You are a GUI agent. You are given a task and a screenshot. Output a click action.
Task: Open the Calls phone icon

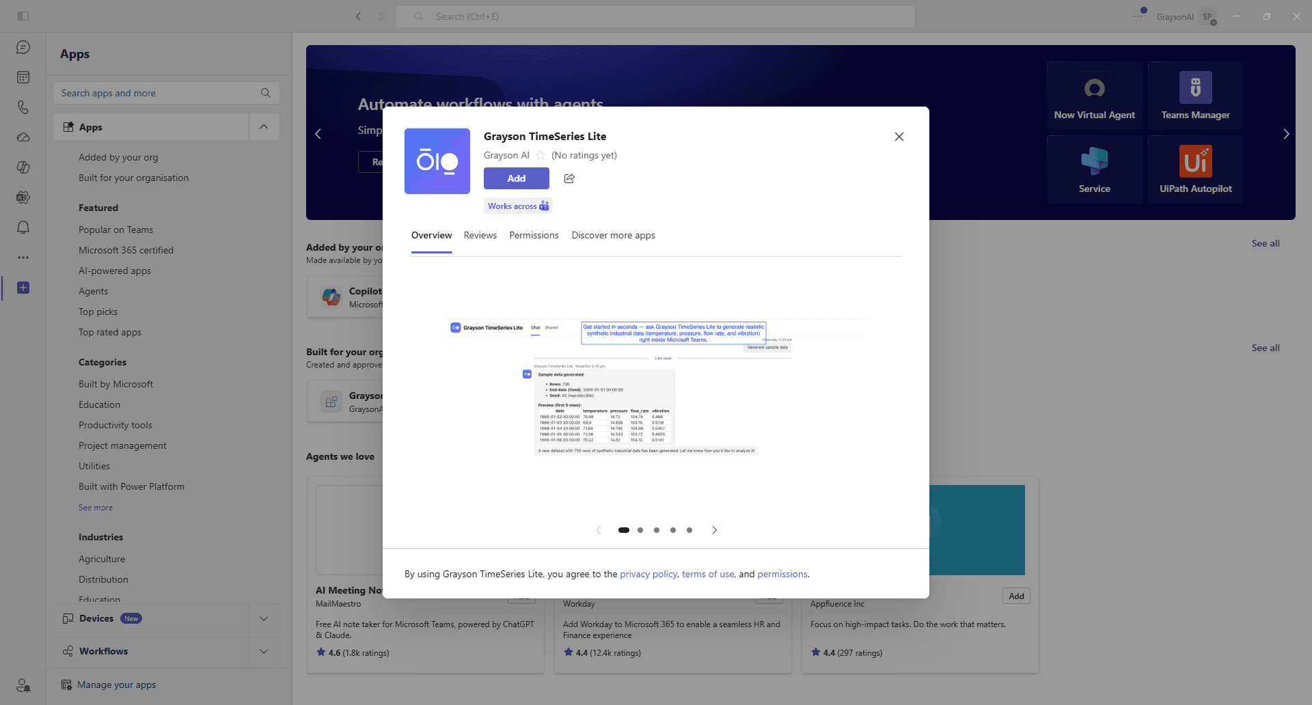click(23, 107)
